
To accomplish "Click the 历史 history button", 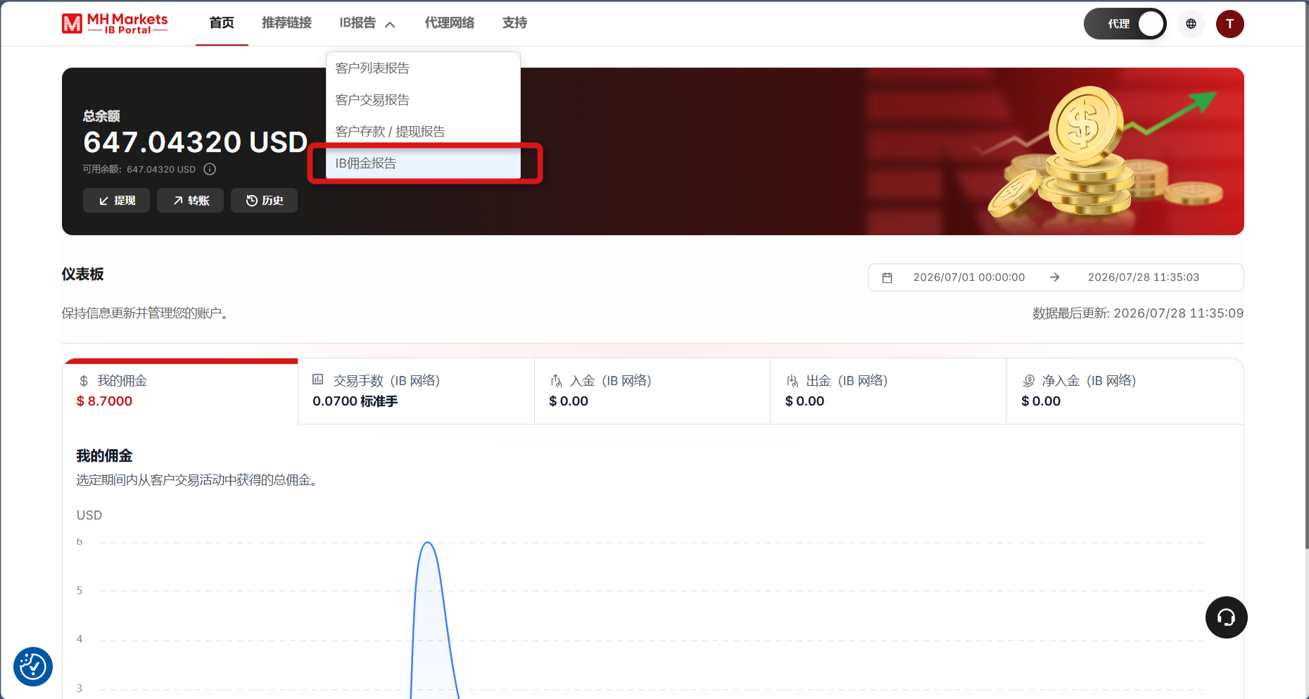I will [x=264, y=201].
